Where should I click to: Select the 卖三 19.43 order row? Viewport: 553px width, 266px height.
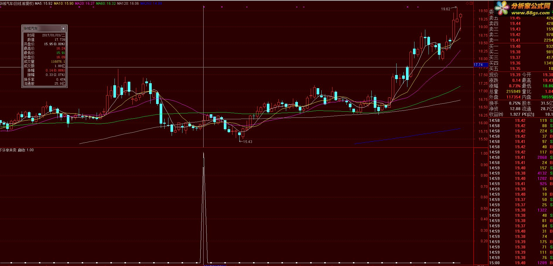coord(521,29)
